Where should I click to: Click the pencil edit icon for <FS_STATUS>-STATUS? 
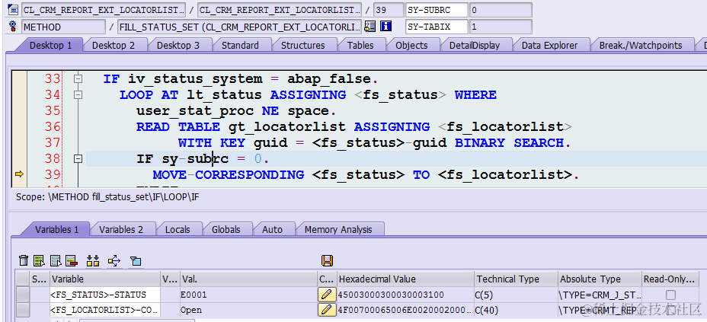pyautogui.click(x=327, y=295)
